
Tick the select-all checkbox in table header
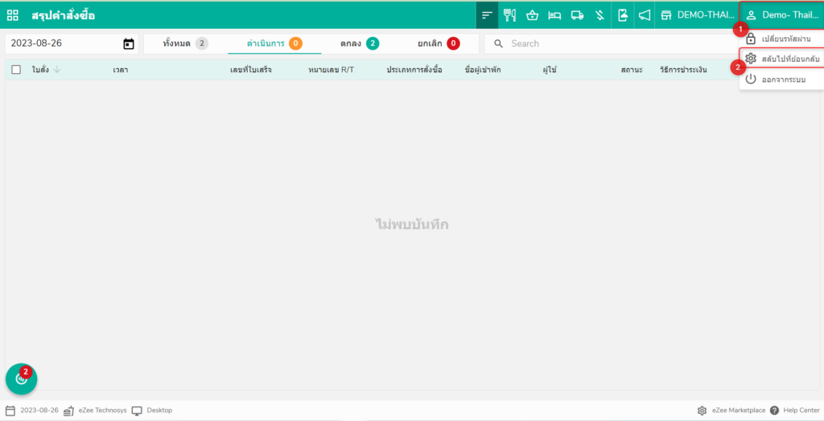click(x=16, y=69)
